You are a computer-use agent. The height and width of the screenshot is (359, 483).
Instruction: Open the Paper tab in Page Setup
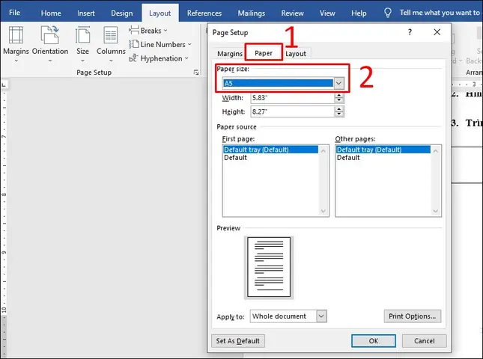tap(264, 53)
